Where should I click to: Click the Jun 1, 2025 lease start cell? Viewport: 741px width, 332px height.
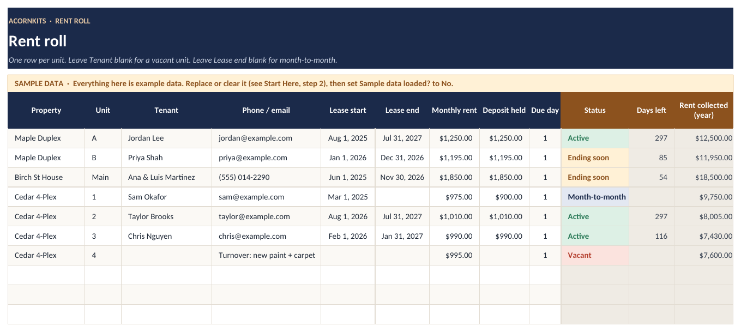click(348, 177)
